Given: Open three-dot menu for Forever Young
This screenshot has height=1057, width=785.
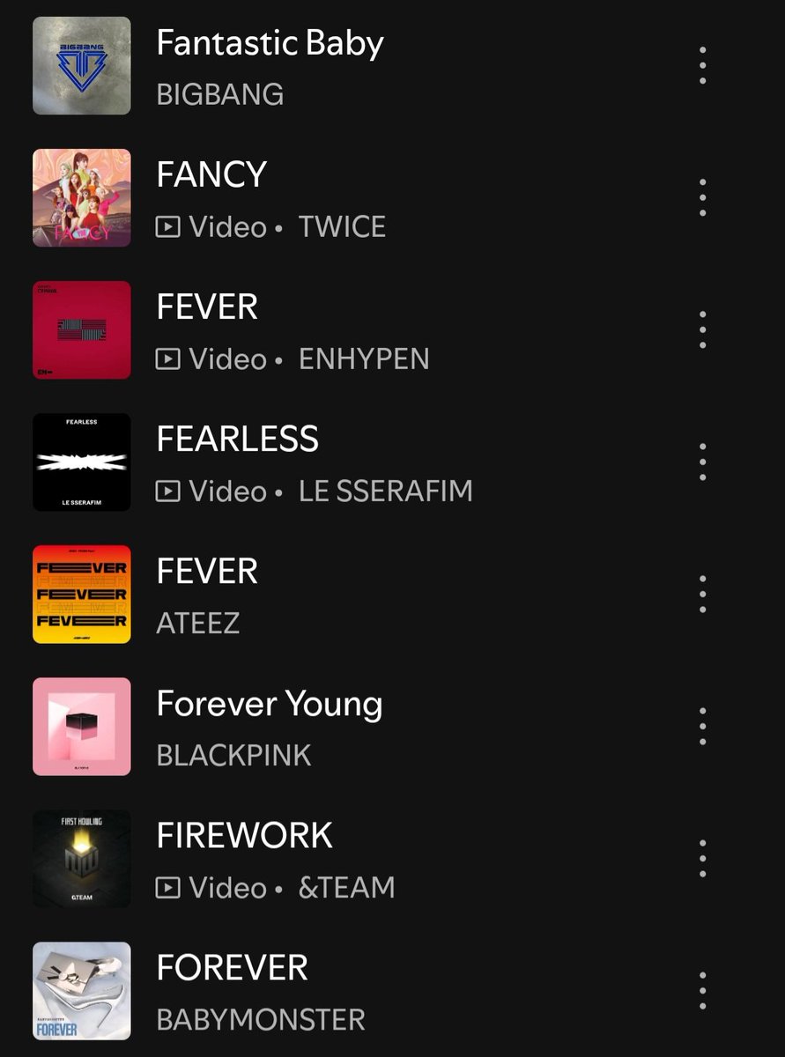Looking at the screenshot, I should pyautogui.click(x=702, y=727).
